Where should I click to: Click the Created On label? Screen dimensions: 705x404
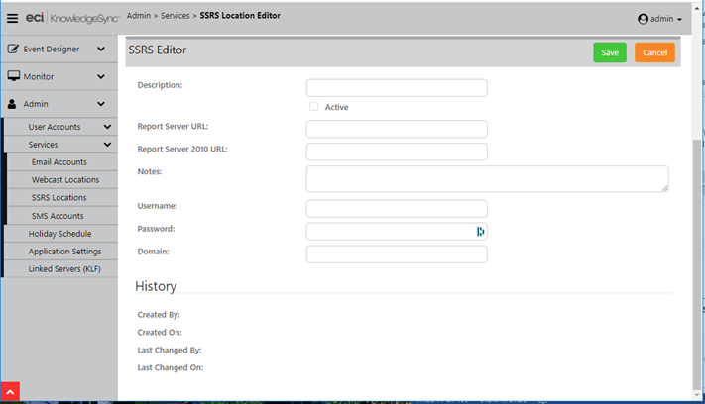point(160,332)
